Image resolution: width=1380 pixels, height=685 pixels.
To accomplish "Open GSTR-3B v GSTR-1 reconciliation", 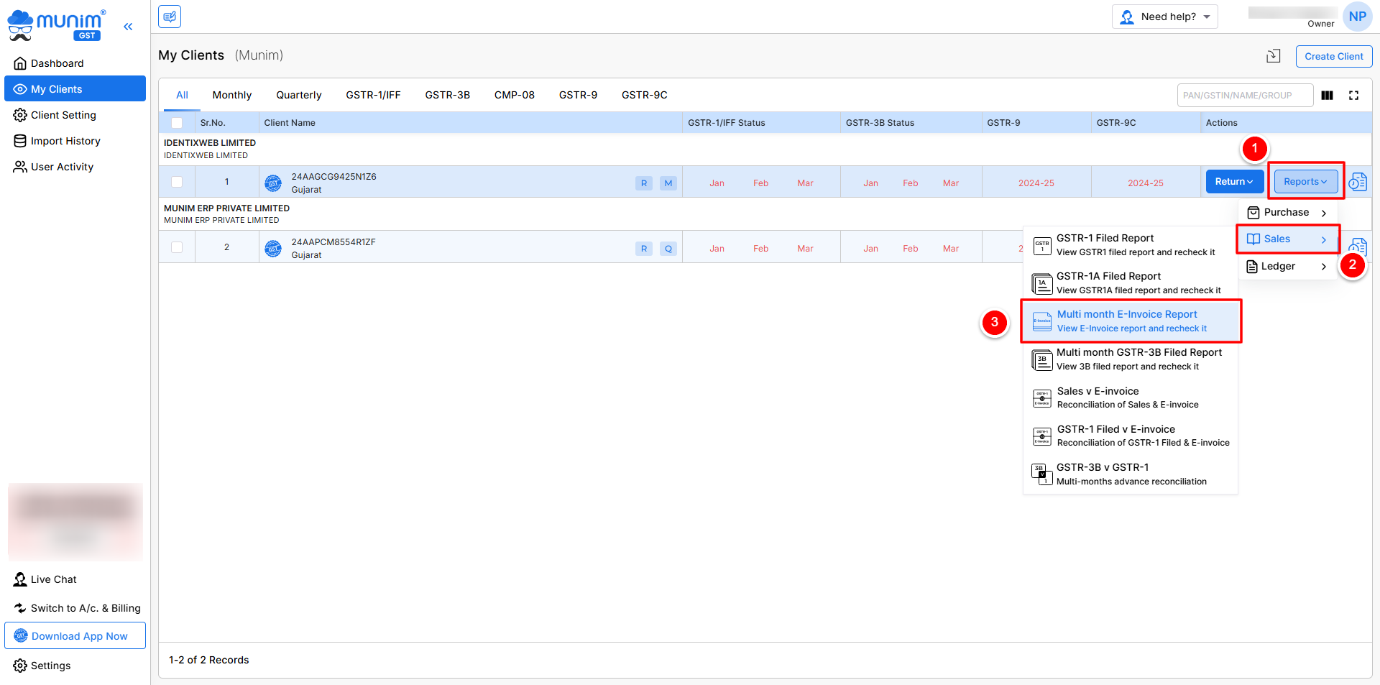I will pyautogui.click(x=1131, y=474).
